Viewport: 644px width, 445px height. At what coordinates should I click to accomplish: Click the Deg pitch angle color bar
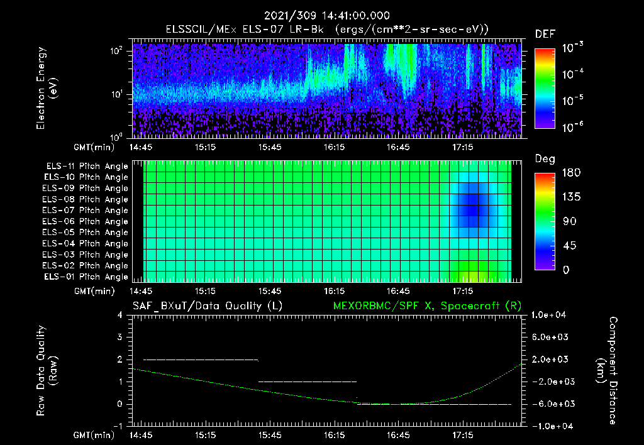[x=545, y=221]
